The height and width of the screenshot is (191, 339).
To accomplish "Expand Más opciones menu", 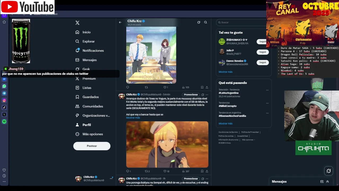I will coord(89,134).
